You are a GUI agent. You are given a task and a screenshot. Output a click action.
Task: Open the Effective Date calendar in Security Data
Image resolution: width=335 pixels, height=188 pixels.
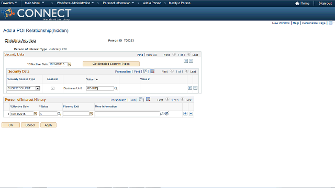(x=70, y=64)
